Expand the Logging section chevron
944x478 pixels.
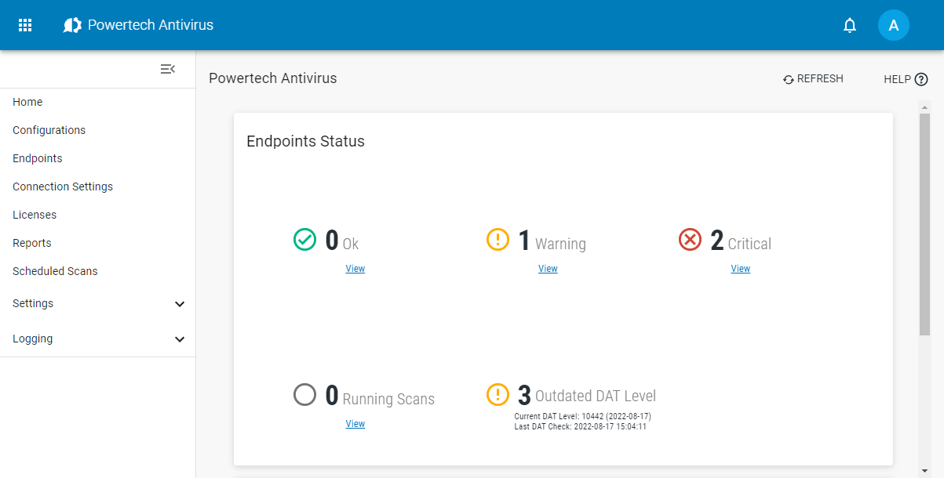(180, 339)
